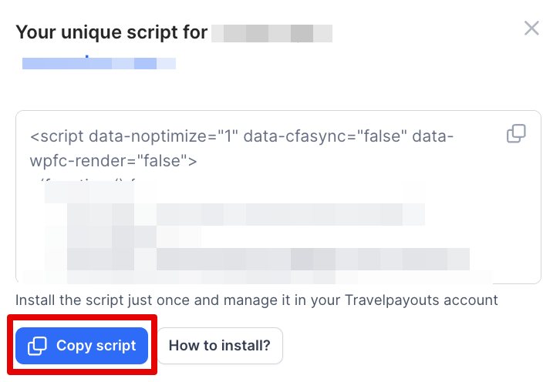This screenshot has width=560, height=382.
Task: Click the word 'account' in the helper text
Action: coord(472,300)
